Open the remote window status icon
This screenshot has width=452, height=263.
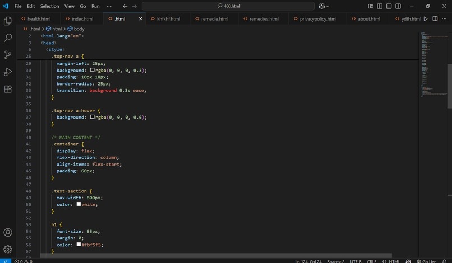point(6,261)
